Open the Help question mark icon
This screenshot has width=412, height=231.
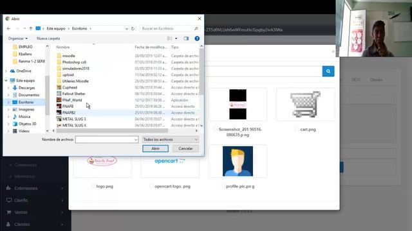[197, 38]
